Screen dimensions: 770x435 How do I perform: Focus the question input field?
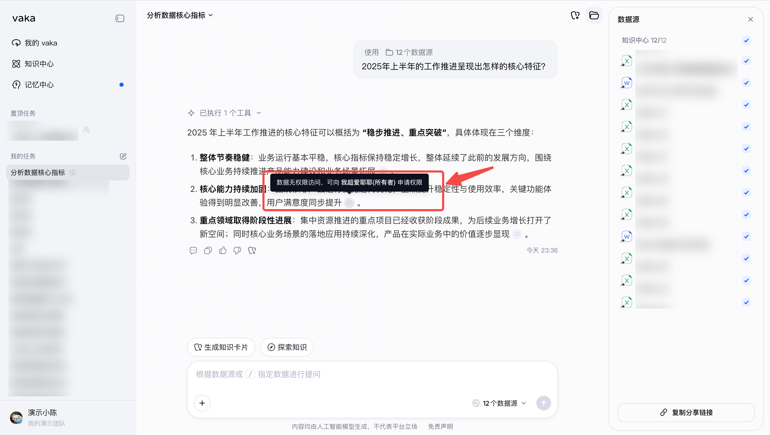click(x=372, y=374)
